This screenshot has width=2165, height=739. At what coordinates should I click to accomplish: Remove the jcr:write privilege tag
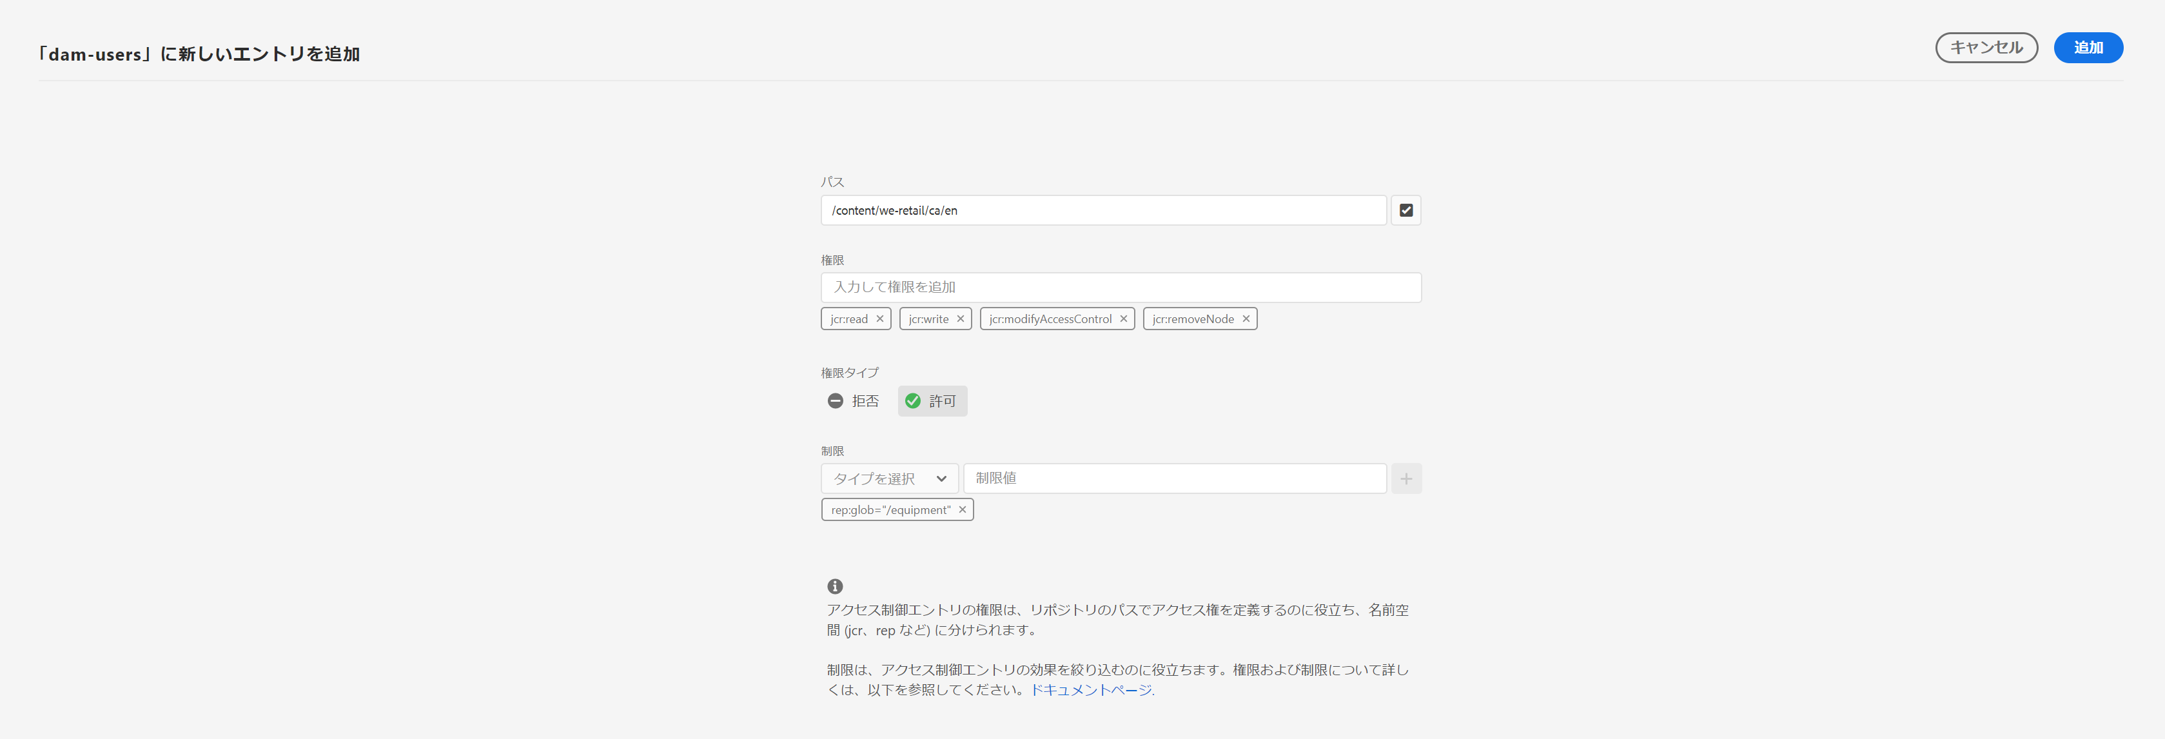pyautogui.click(x=960, y=319)
